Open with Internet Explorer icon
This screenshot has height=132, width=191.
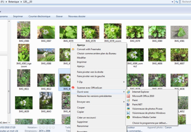[128, 92]
